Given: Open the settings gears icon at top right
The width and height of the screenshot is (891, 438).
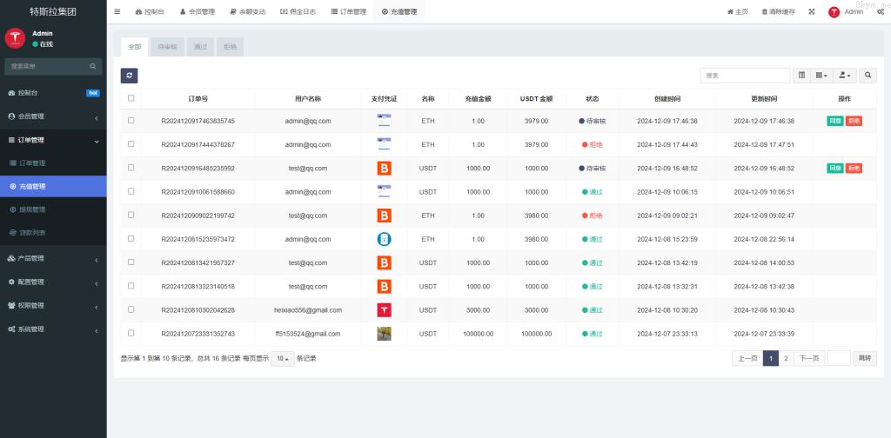Looking at the screenshot, I should (x=881, y=12).
